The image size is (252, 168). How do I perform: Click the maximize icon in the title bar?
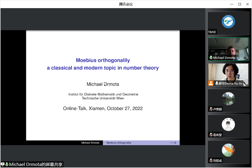(239, 4)
